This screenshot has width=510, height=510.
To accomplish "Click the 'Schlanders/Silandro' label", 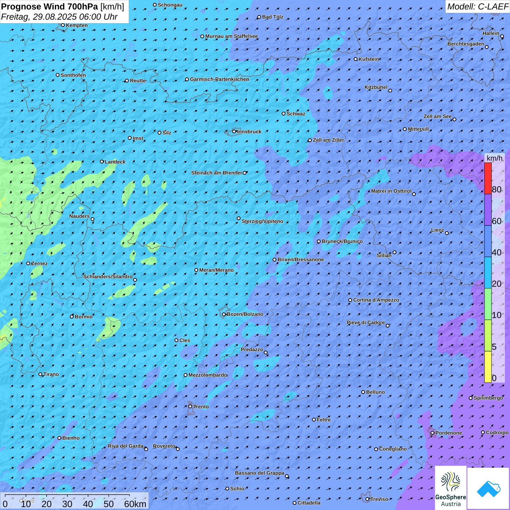I will point(108,276).
